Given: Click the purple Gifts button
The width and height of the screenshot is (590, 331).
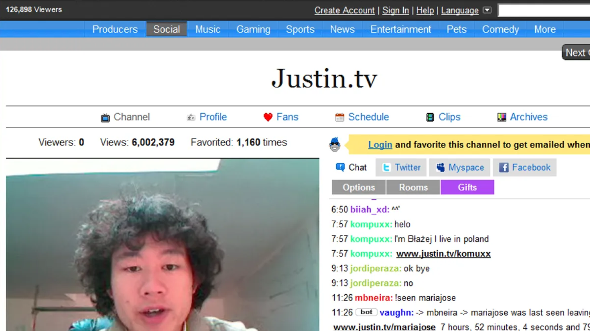Looking at the screenshot, I should click(x=467, y=187).
